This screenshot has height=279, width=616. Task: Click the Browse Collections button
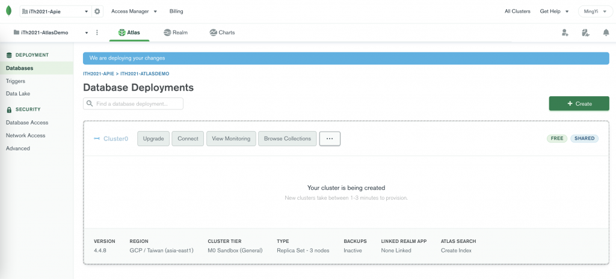[x=287, y=139]
